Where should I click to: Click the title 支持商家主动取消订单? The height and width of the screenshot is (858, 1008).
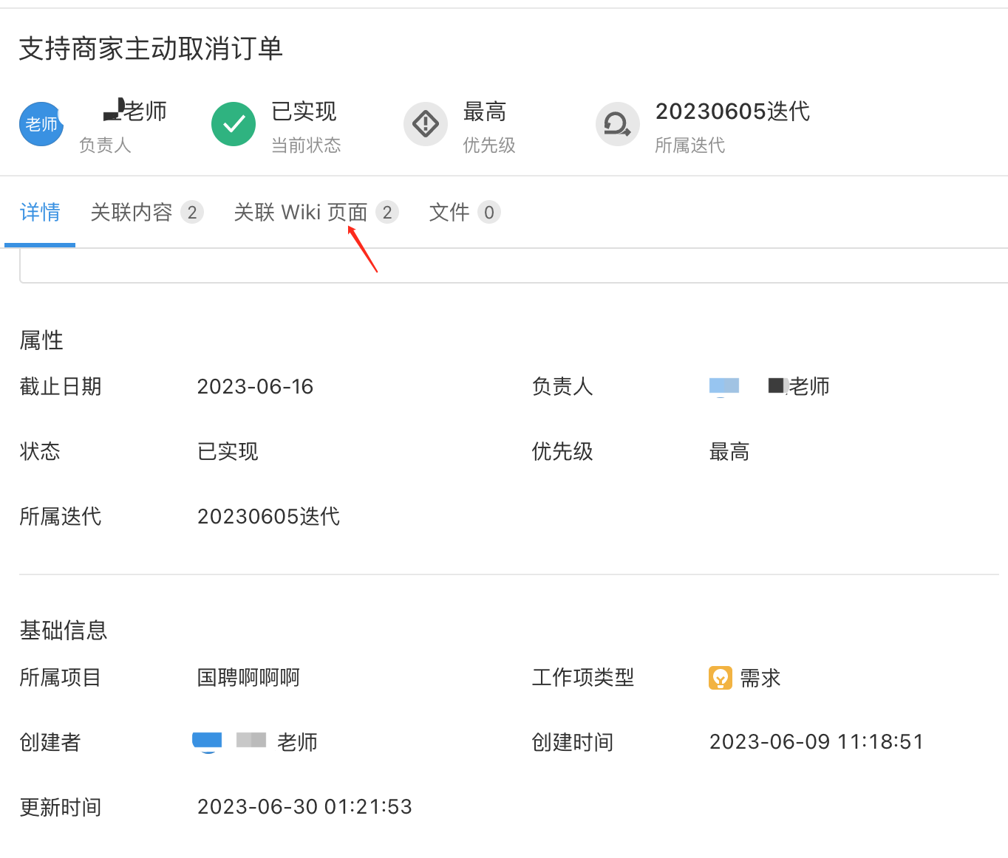[151, 49]
